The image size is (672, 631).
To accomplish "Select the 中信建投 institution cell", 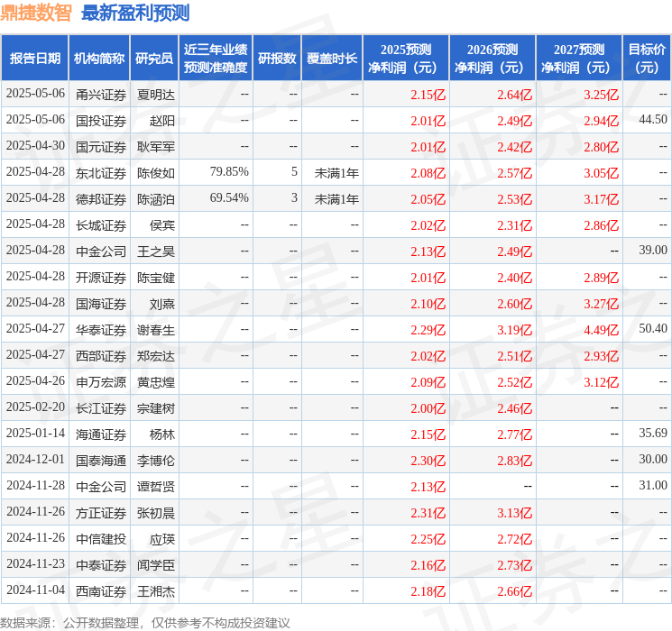I will click(101, 539).
